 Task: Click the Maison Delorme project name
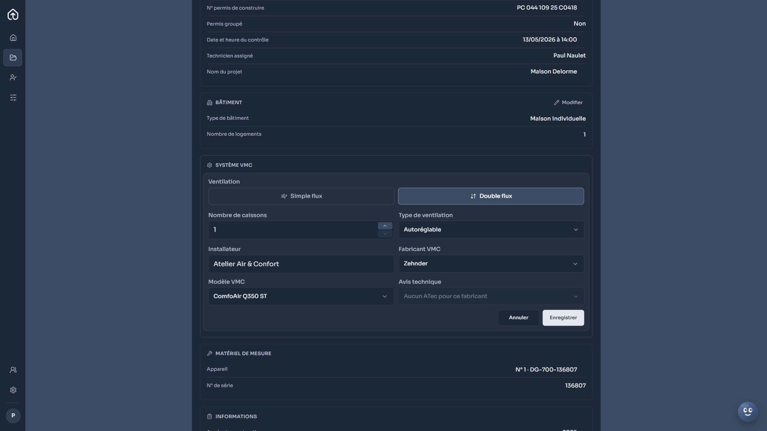[554, 71]
